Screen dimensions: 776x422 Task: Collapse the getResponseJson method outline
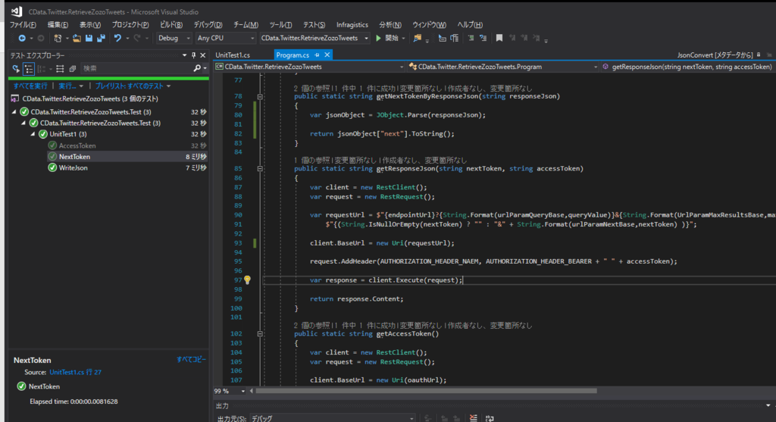tap(260, 169)
